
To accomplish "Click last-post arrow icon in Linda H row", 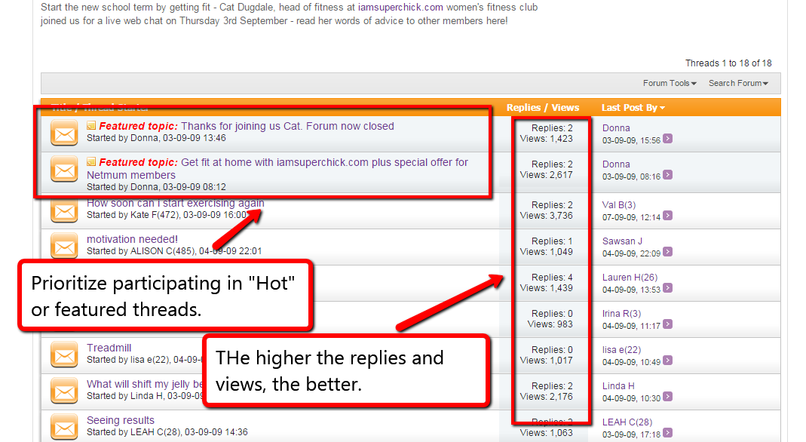I will coord(667,398).
